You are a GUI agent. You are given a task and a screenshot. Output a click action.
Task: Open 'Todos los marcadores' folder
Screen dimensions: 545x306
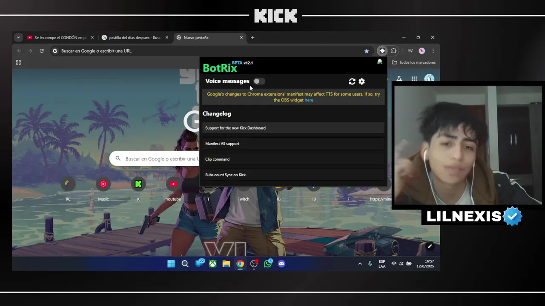point(413,62)
